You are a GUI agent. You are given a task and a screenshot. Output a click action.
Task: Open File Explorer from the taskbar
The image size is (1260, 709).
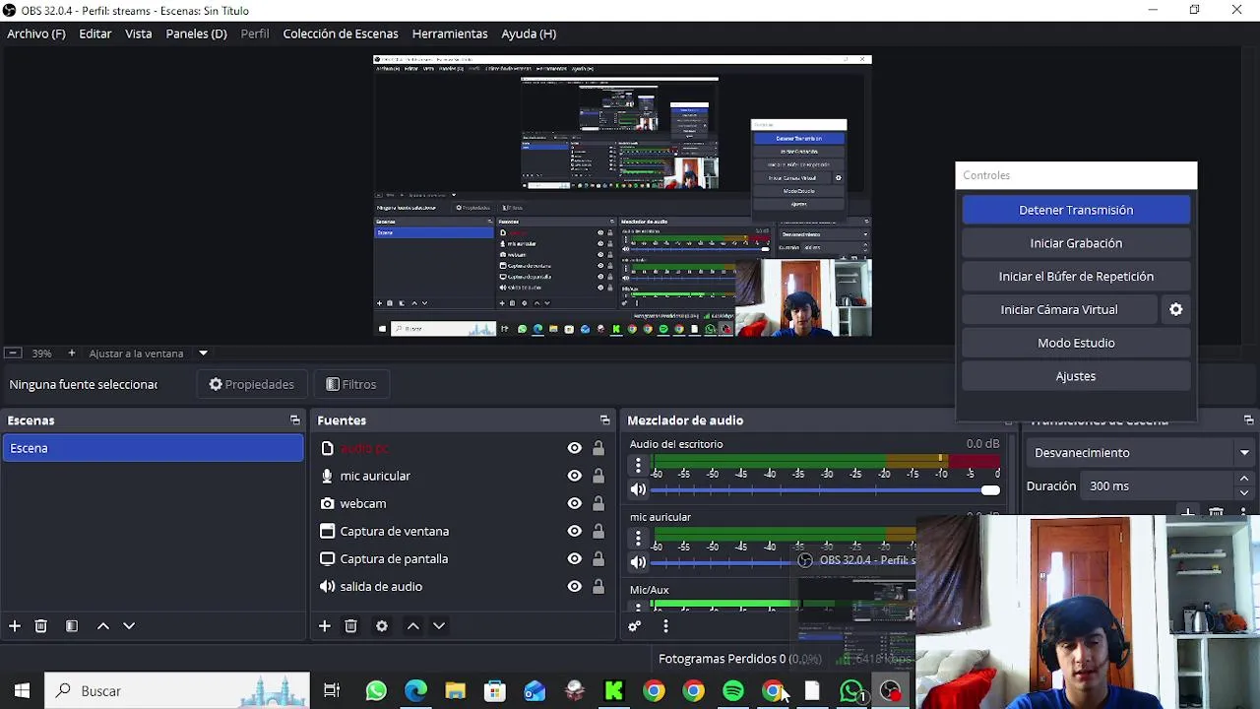[455, 691]
